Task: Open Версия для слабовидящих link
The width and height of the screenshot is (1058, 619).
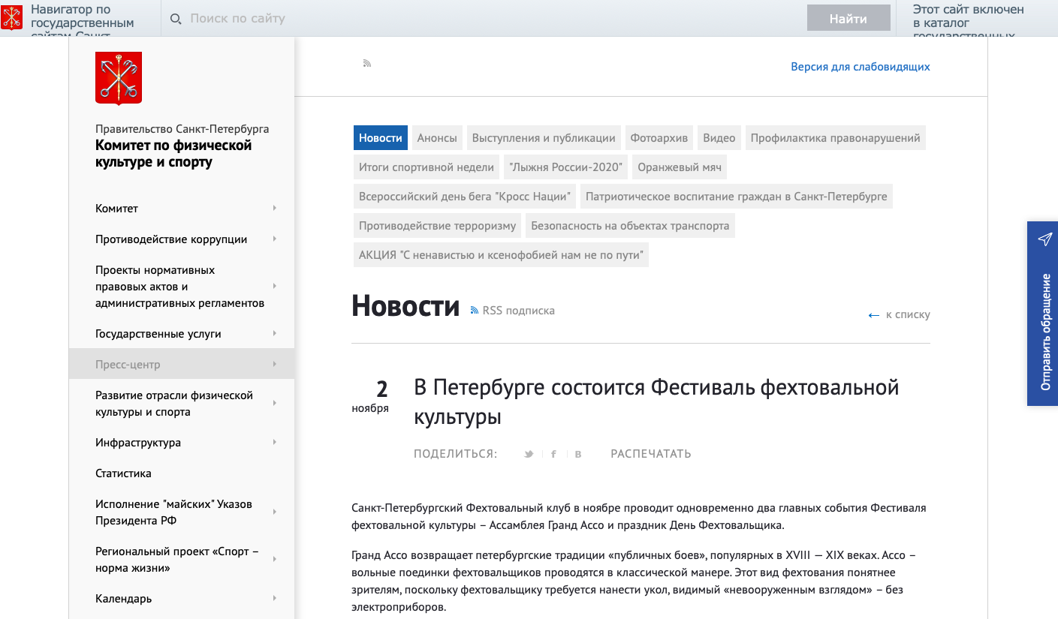Action: coord(860,67)
